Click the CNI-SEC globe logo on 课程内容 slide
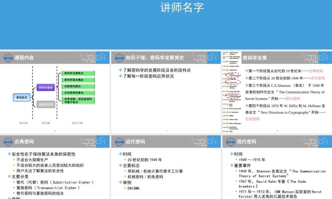Image resolution: width=332 pixels, height=199 pixels. point(8,57)
